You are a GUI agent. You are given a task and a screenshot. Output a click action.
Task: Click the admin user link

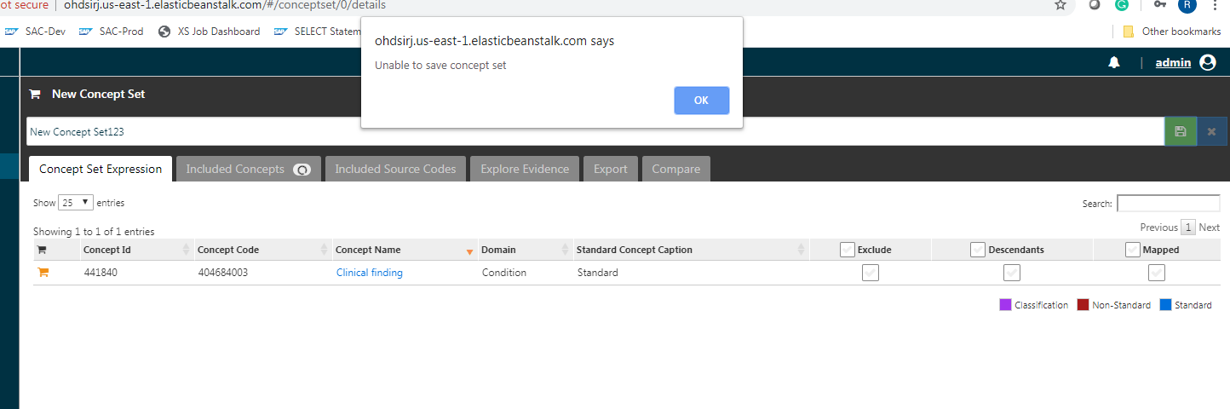click(1173, 62)
